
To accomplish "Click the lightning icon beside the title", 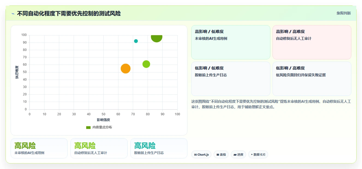I will [13, 14].
